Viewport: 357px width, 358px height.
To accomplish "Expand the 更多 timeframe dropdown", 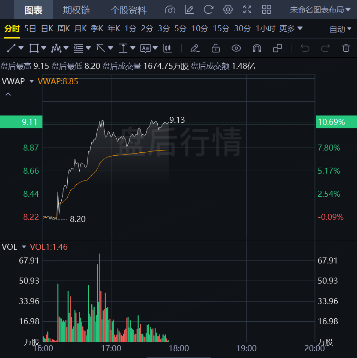I will tap(291, 29).
